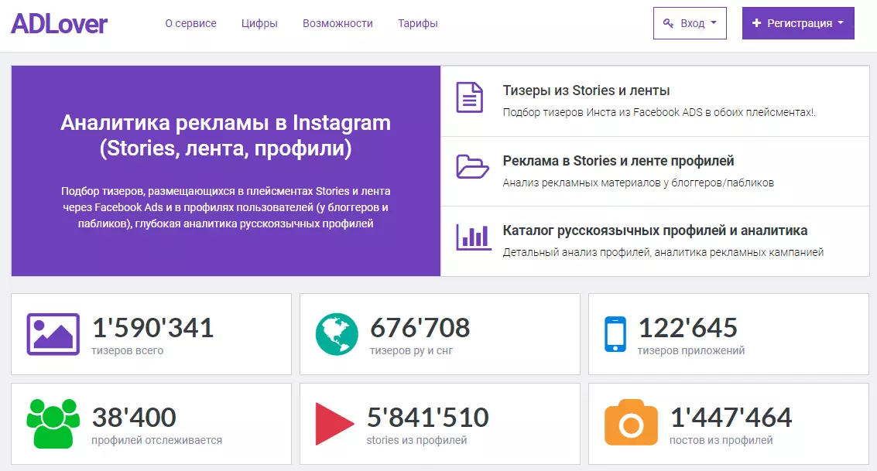Go to the Цифры section
Viewport: 877px width, 471px height.
pyautogui.click(x=259, y=23)
